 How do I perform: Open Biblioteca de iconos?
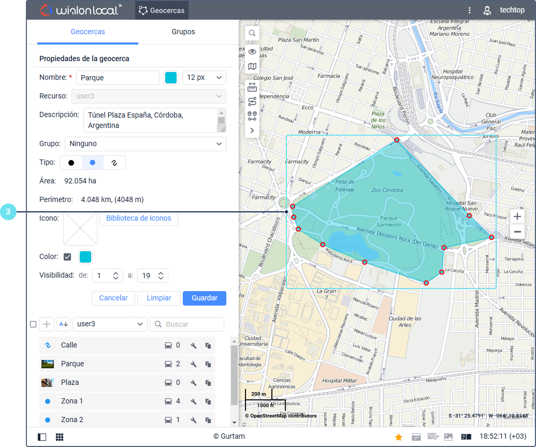tap(138, 219)
